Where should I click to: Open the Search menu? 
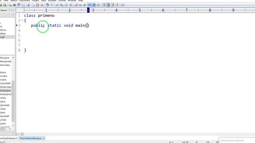point(14,1)
